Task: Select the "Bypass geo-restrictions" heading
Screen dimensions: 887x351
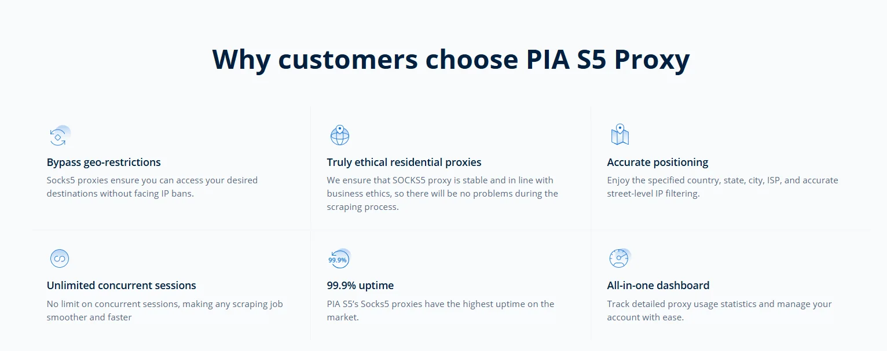Action: [104, 162]
